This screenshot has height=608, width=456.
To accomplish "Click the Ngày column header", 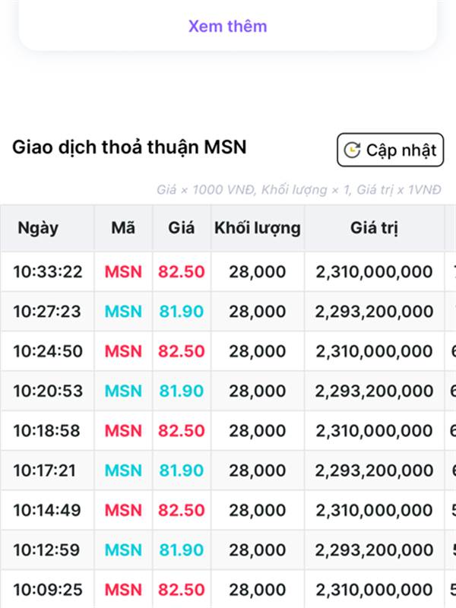I will (38, 227).
